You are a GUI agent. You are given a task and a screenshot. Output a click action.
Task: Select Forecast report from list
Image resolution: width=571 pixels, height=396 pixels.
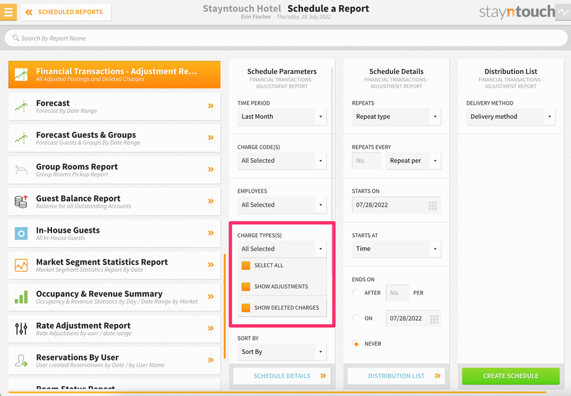[x=114, y=106]
